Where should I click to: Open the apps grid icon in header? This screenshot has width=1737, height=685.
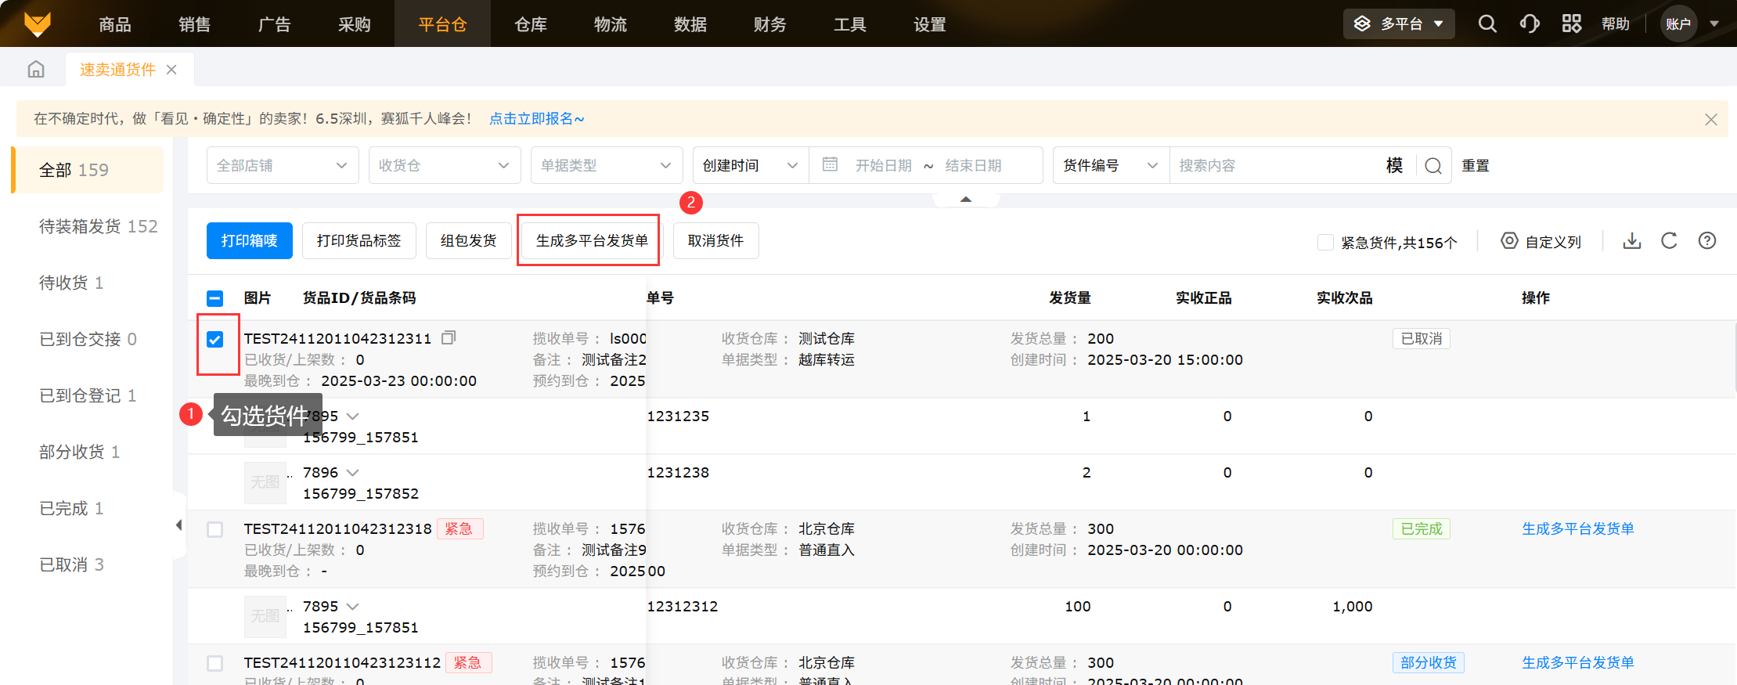tap(1571, 23)
